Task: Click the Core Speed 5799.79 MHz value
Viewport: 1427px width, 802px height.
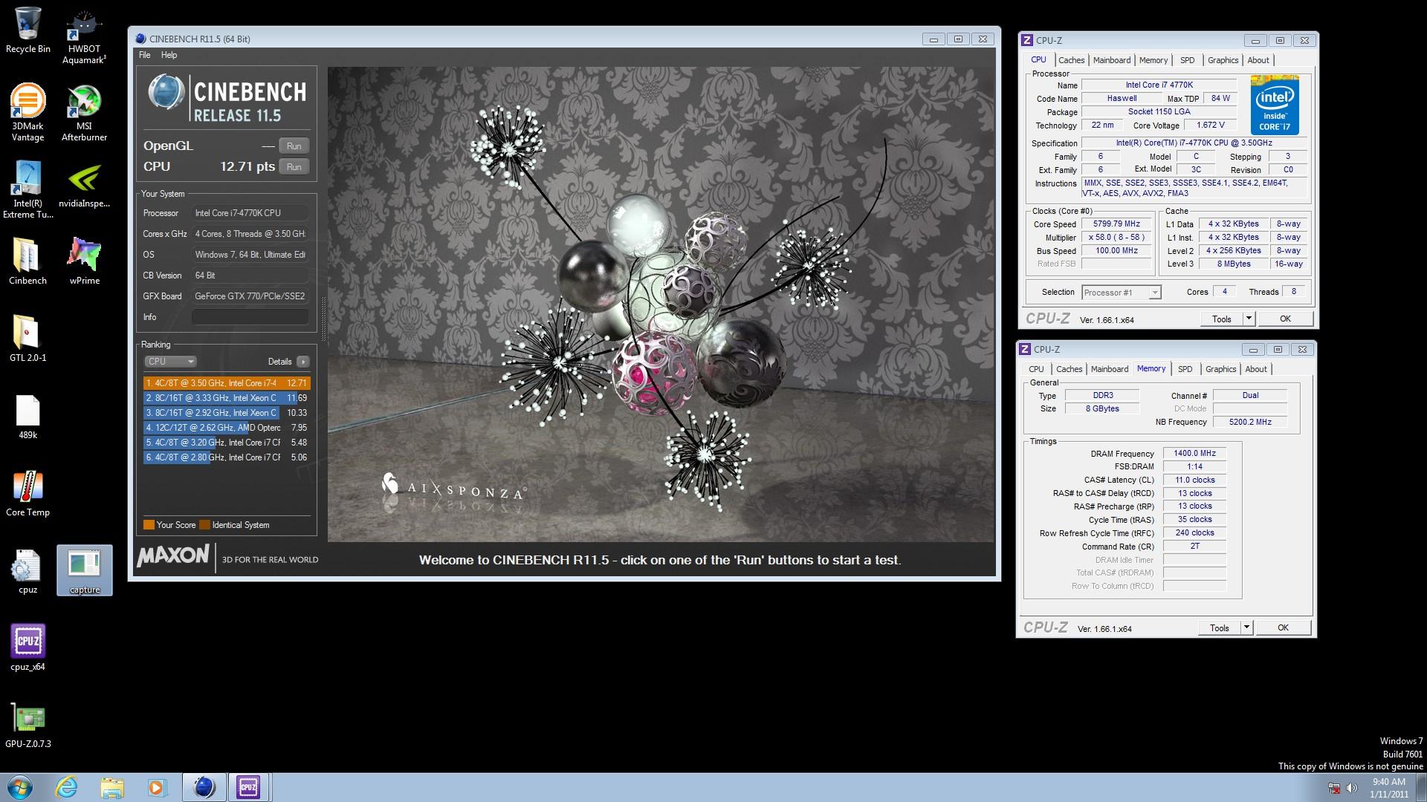Action: click(x=1116, y=224)
